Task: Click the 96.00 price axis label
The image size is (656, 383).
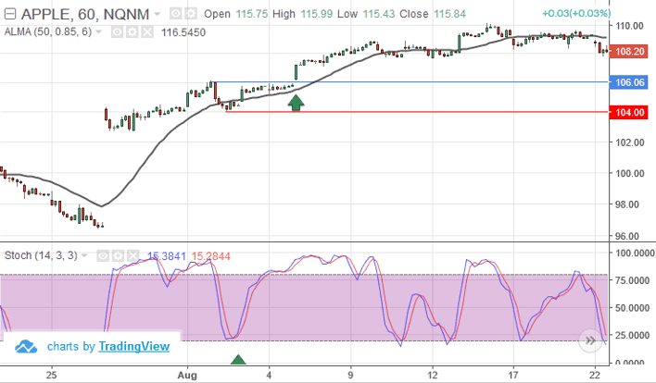Action: (627, 237)
